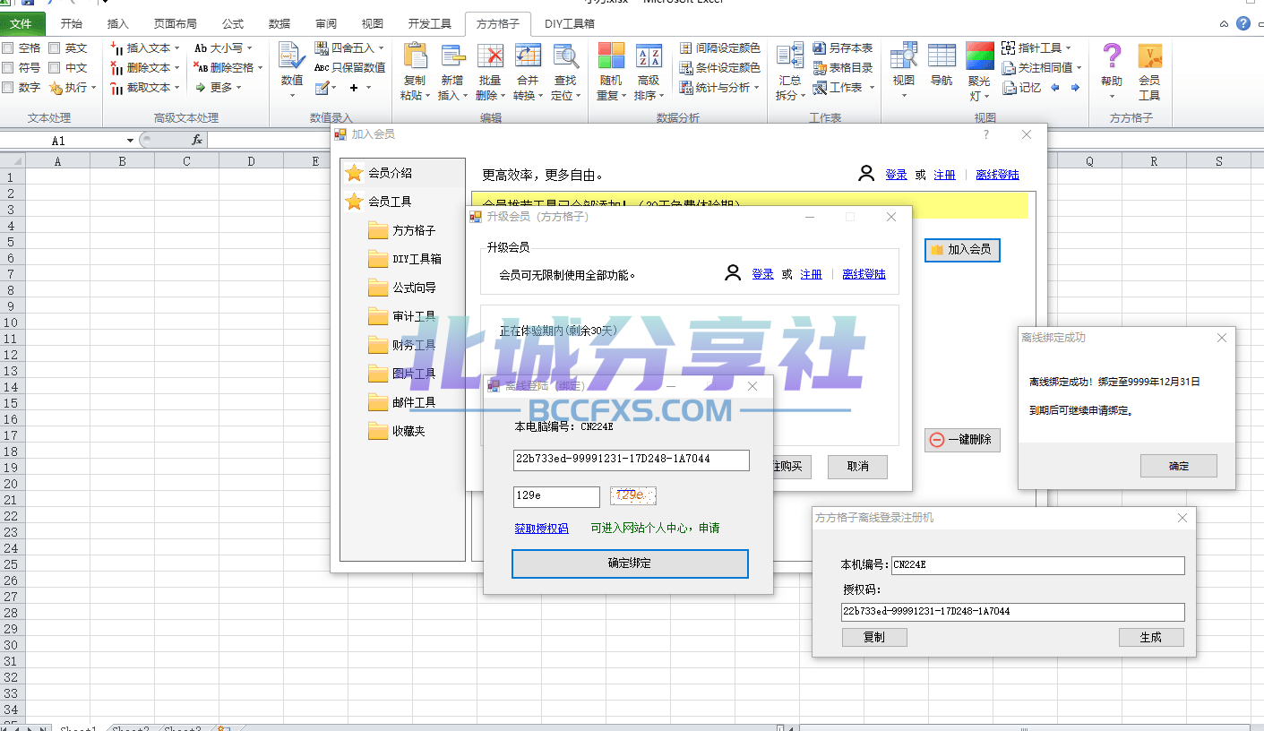This screenshot has width=1264, height=731.
Task: Click the 条件设定颜色 tool
Action: [x=719, y=67]
